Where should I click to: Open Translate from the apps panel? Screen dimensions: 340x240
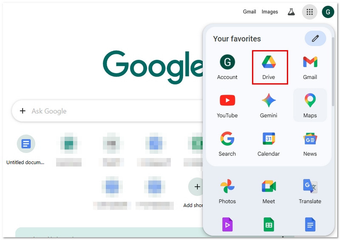tap(310, 192)
